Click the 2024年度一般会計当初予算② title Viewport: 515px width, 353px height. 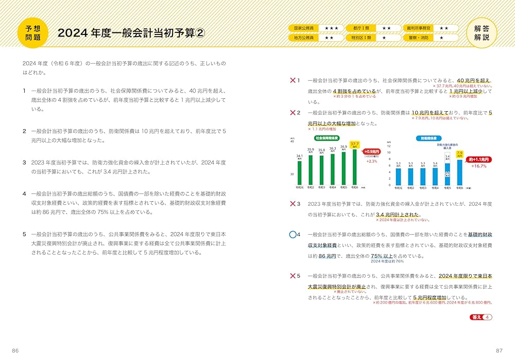pyautogui.click(x=130, y=33)
